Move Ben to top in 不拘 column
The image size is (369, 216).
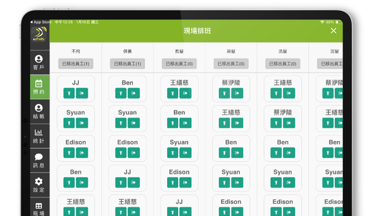click(x=69, y=182)
